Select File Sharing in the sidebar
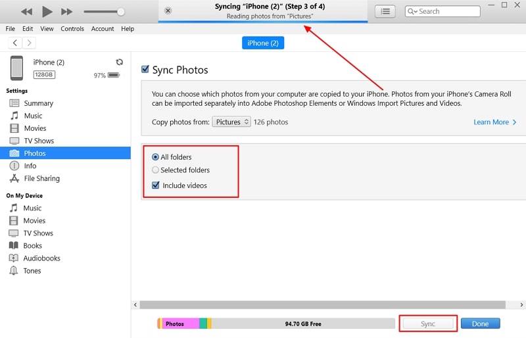Viewport: 526px width, 338px height. coord(41,178)
